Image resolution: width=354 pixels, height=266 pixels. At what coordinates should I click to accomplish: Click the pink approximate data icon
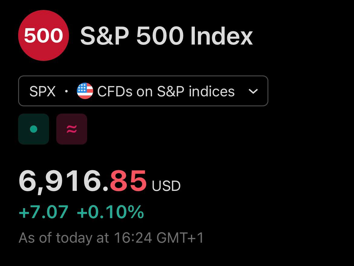[72, 129]
